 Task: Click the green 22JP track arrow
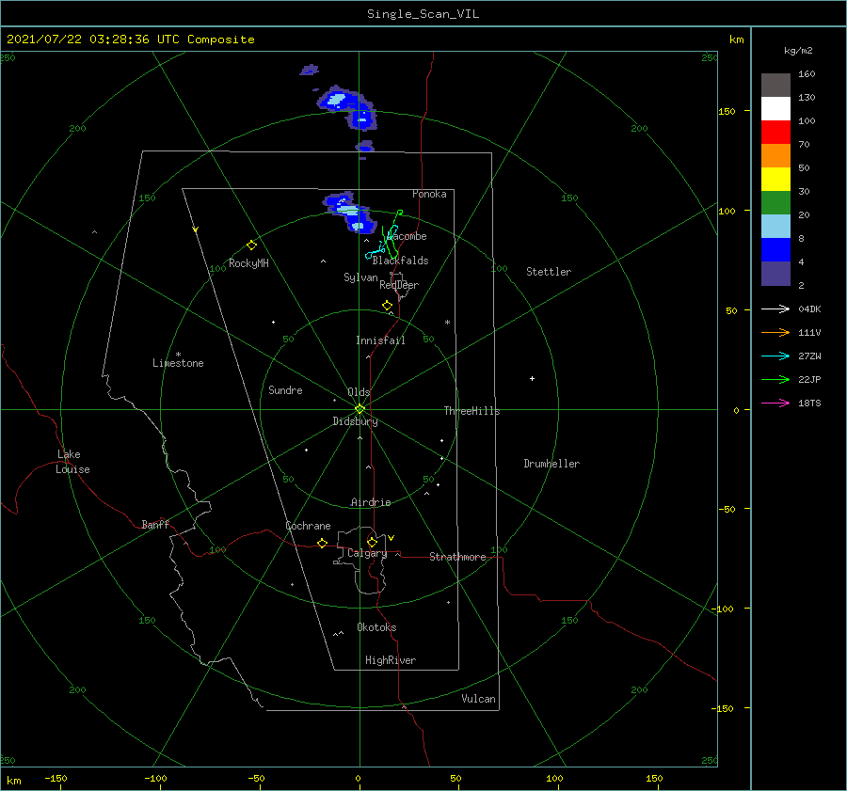(775, 380)
